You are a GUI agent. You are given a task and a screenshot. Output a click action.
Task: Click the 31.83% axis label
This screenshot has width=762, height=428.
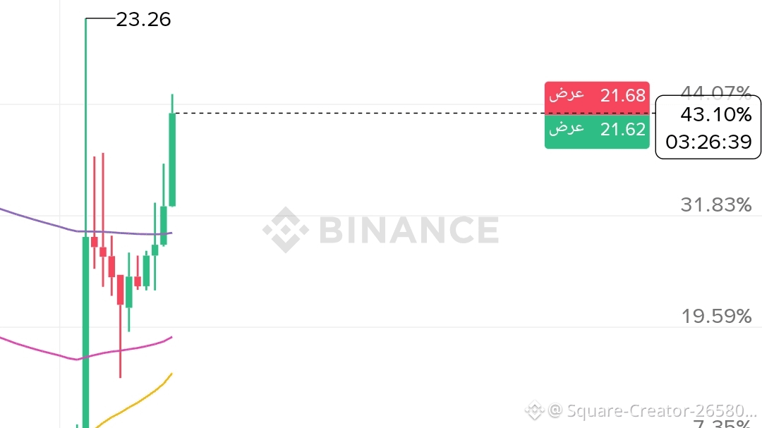coord(716,205)
